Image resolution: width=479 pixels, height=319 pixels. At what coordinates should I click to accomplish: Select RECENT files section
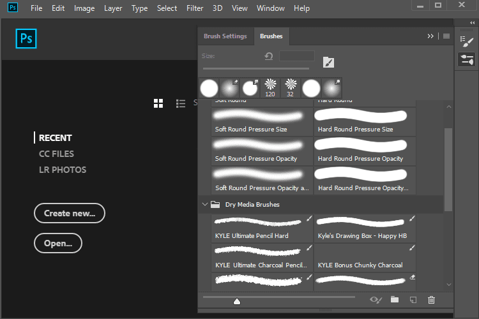56,138
